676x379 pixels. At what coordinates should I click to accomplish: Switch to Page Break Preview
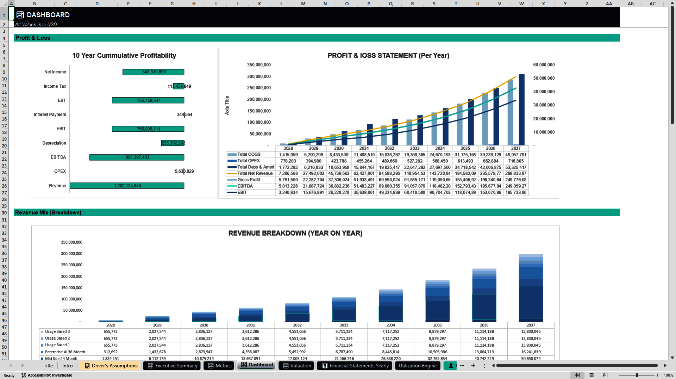[605, 375]
